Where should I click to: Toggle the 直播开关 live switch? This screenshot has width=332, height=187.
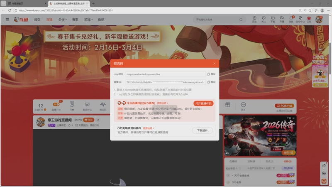click(56, 105)
